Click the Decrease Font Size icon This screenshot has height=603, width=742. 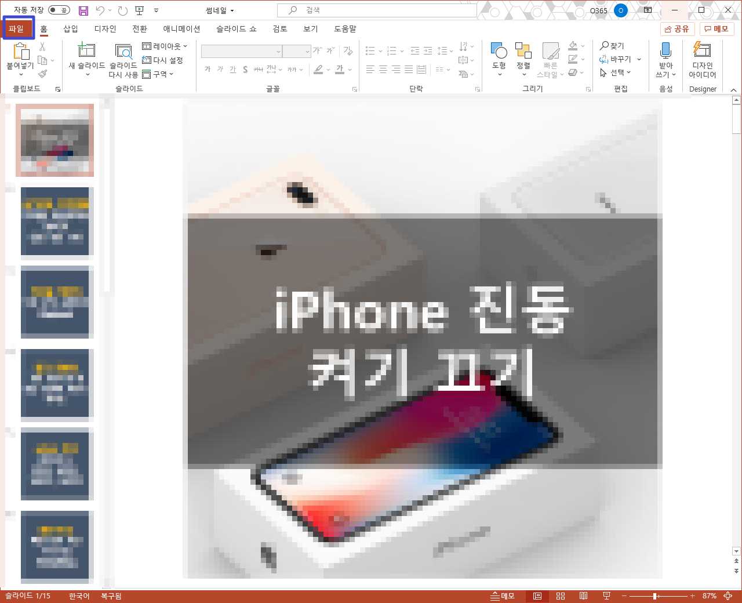[x=330, y=51]
